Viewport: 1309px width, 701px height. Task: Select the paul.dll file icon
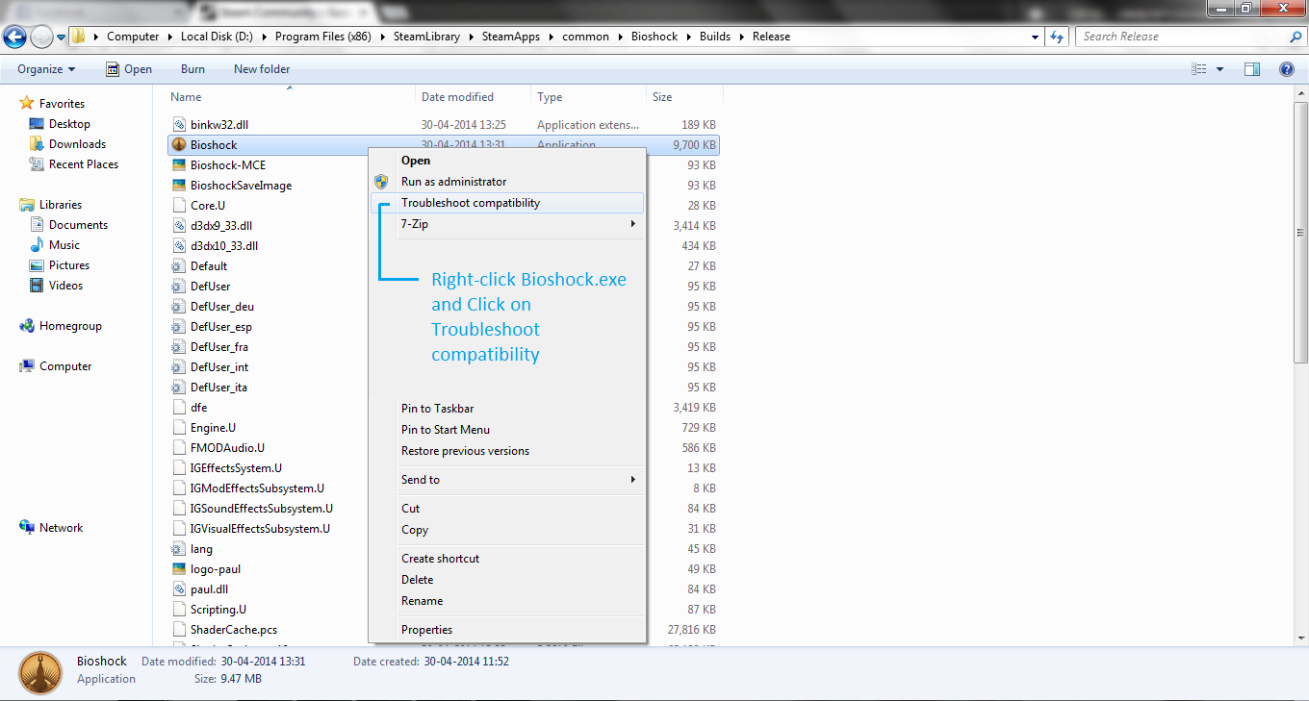click(x=179, y=589)
